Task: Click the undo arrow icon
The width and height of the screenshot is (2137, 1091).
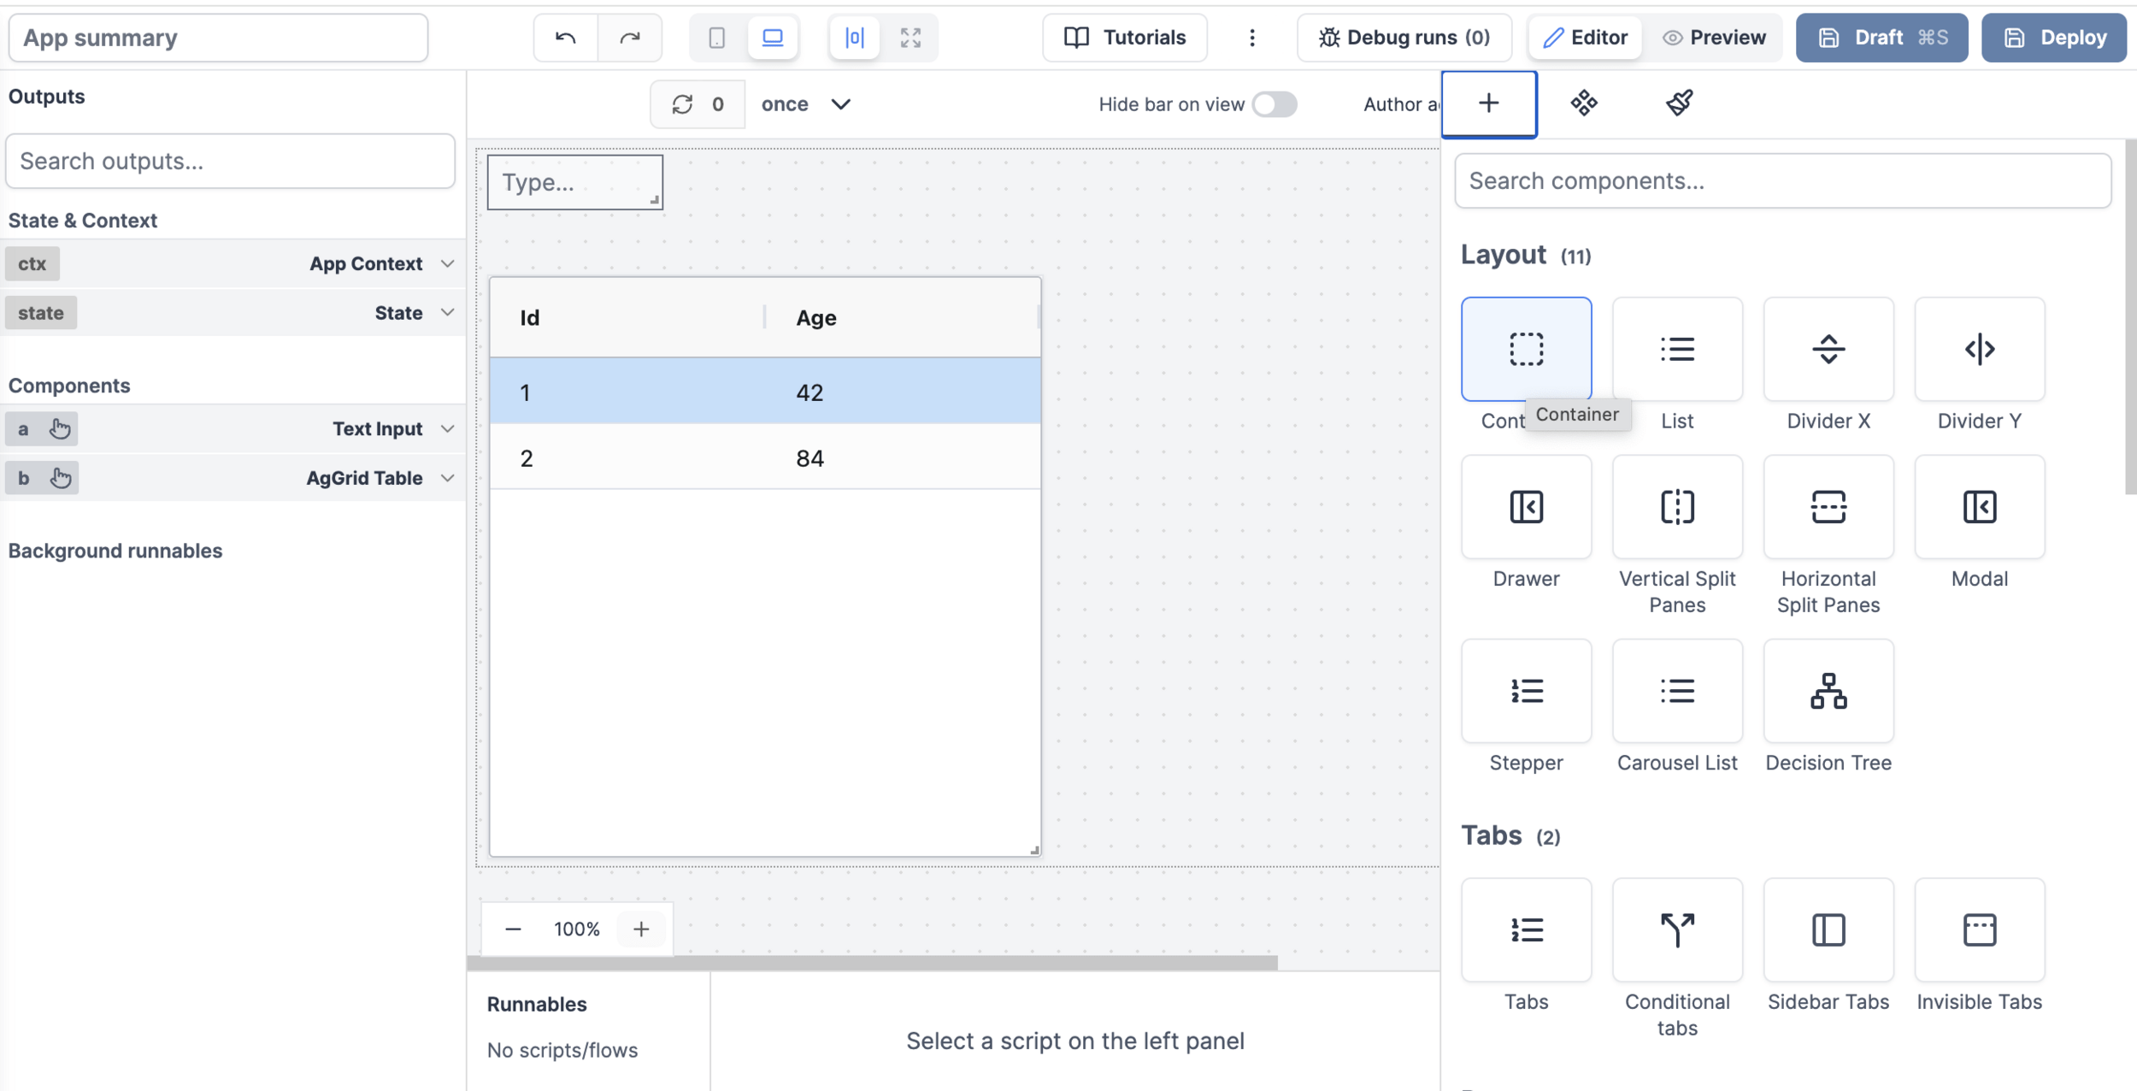Action: click(565, 38)
